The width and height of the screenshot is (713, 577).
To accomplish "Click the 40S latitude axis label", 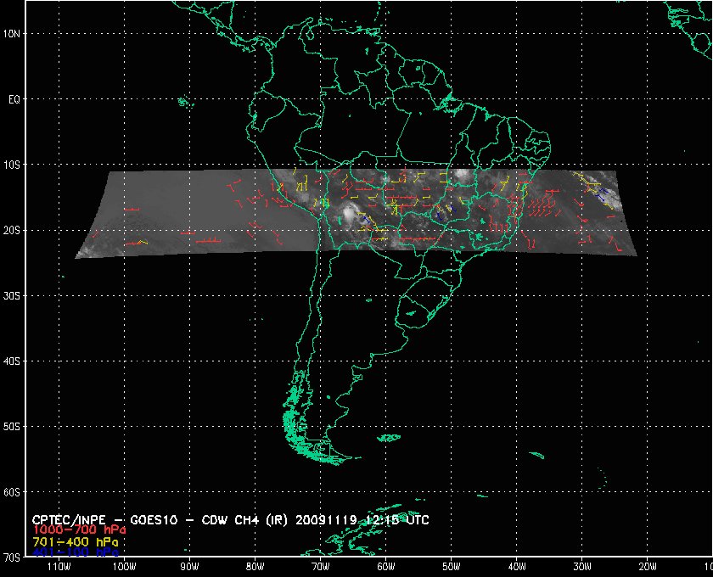I will (x=14, y=361).
